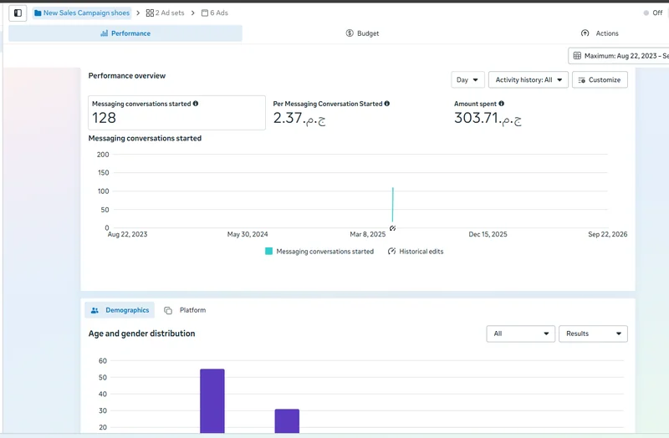Click the Actions upload icon

click(x=585, y=33)
